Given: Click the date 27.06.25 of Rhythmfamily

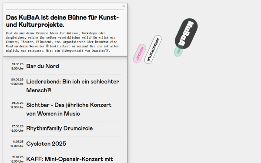Looking at the screenshot, I should [x=17, y=126].
